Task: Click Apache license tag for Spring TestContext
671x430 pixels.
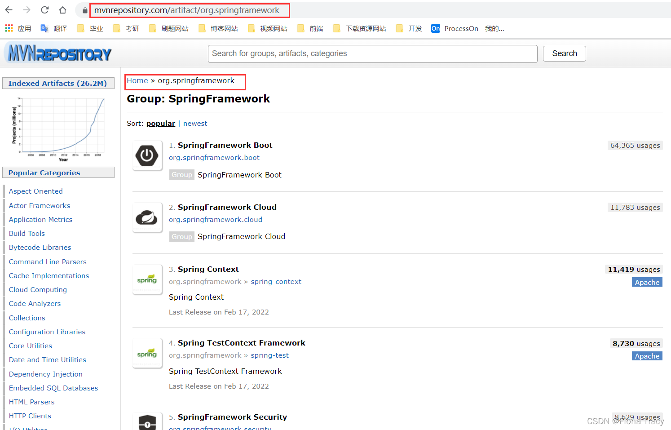Action: tap(647, 356)
